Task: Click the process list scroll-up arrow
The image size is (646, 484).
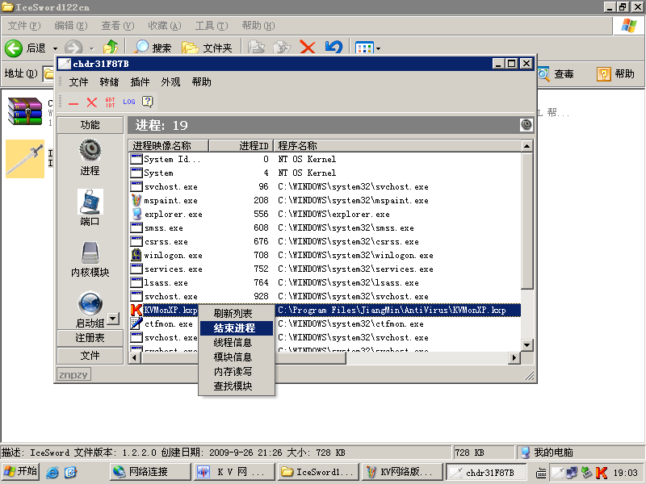Action: tap(527, 146)
